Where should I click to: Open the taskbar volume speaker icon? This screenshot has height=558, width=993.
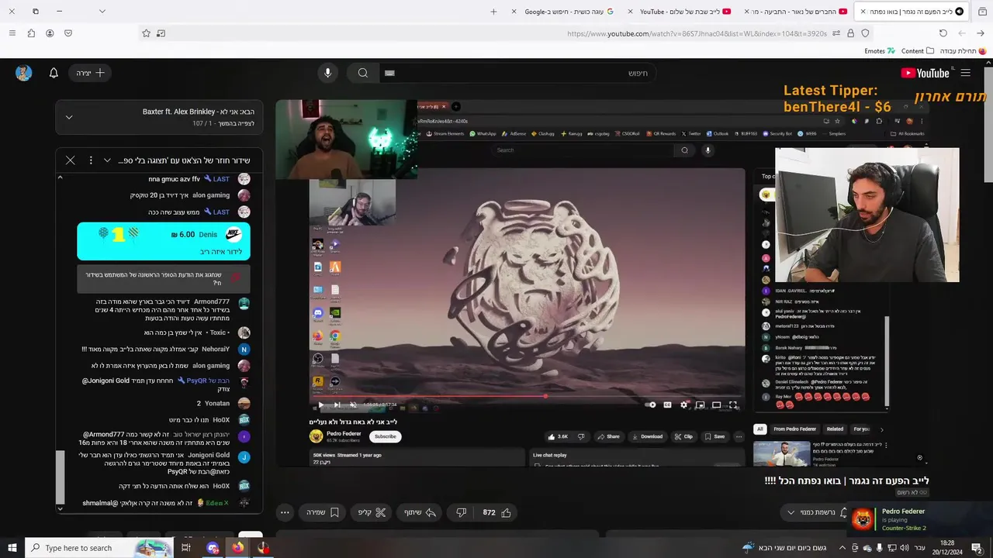click(x=904, y=548)
